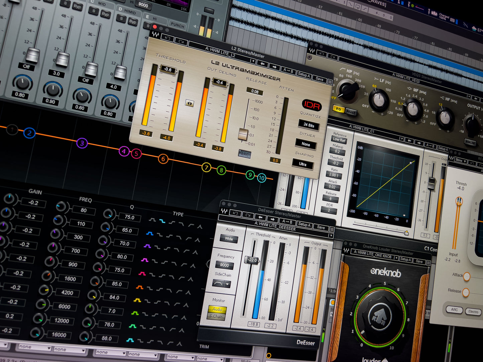The width and height of the screenshot is (483, 362).
Task: Click Save in L2 Ultramaximizer toolbar
Action: coord(320,79)
